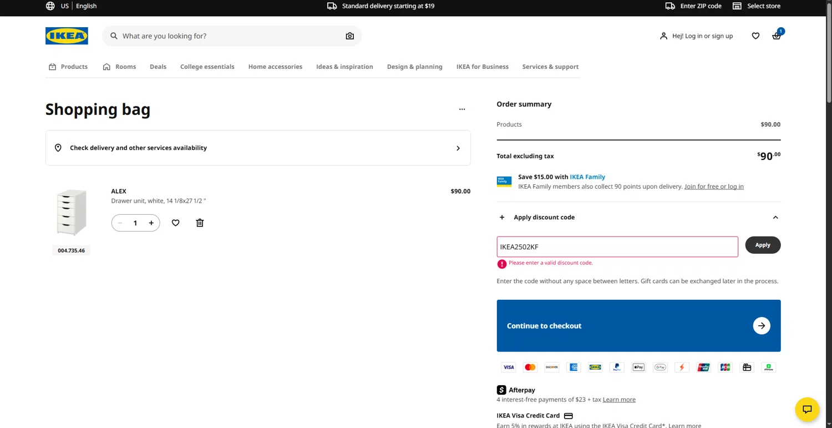Viewport: 832px width, 428px height.
Task: Open Ideas & inspiration
Action: [x=344, y=67]
